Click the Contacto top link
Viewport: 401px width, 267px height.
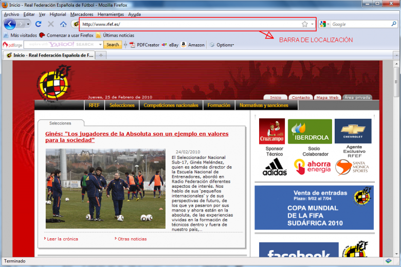click(x=301, y=97)
